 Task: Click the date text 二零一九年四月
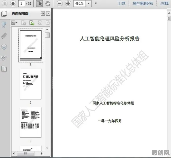click(x=110, y=121)
